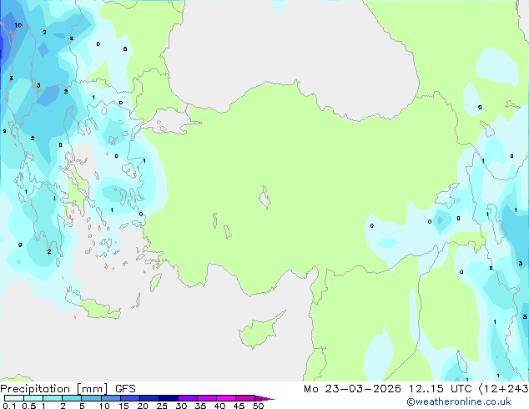
Task: Select the 2–5 mm legend color swatch
Action: click(x=72, y=398)
